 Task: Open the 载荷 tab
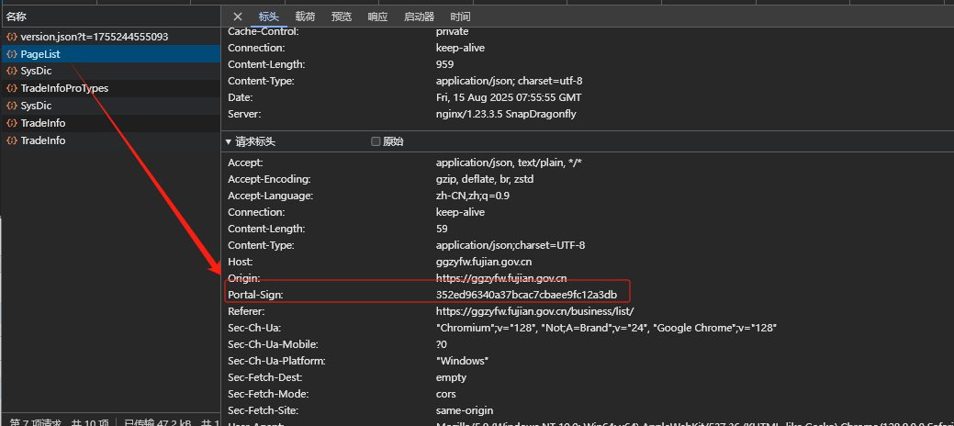[305, 17]
